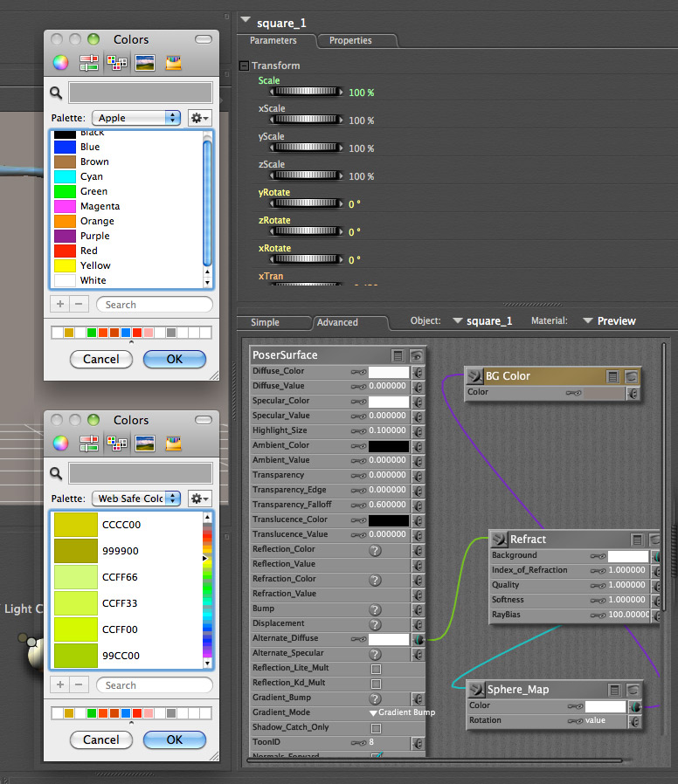
Task: Select crayons mode in lower Colors window
Action: point(173,444)
